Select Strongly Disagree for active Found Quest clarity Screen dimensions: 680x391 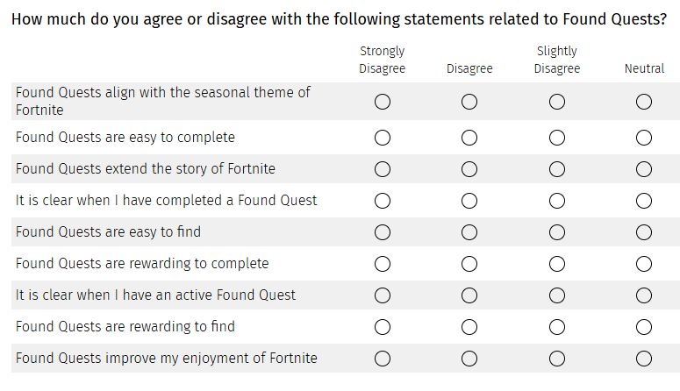[382, 295]
